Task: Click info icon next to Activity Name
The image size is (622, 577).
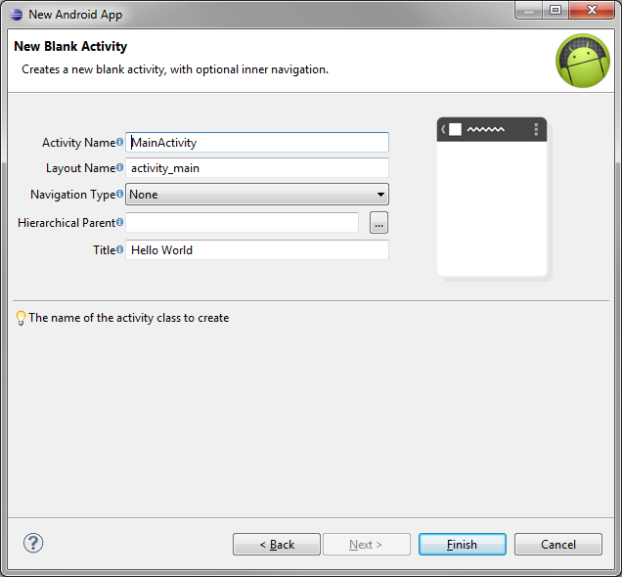Action: pyautogui.click(x=119, y=142)
